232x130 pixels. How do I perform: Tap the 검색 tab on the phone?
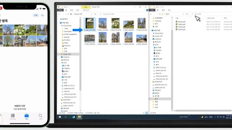(40, 117)
